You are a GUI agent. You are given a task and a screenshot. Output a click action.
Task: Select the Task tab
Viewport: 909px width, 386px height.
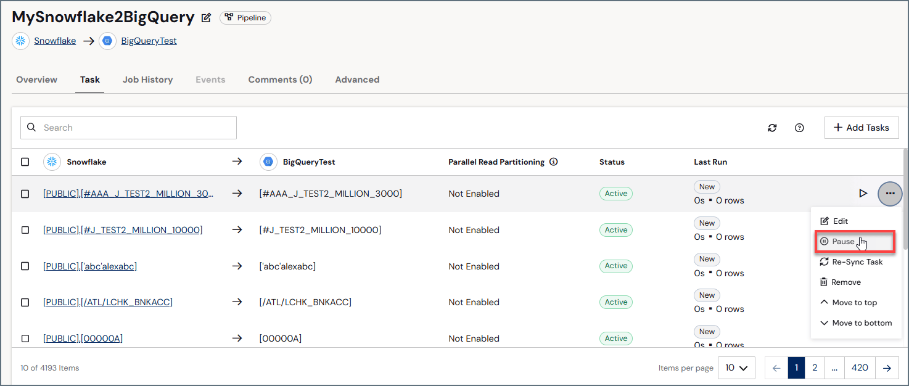pyautogui.click(x=90, y=80)
